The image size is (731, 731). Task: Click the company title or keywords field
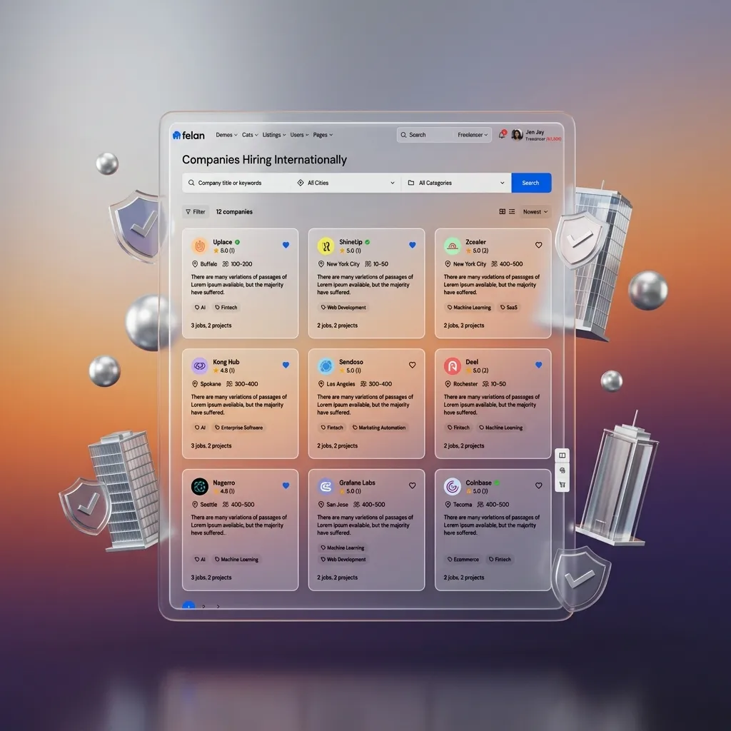click(x=239, y=183)
